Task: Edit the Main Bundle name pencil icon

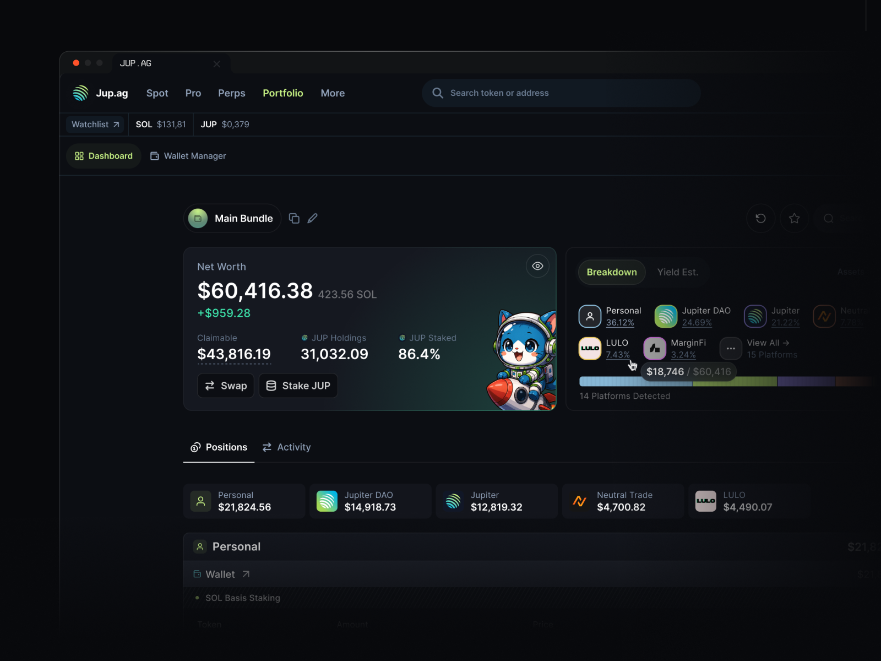Action: [312, 219]
